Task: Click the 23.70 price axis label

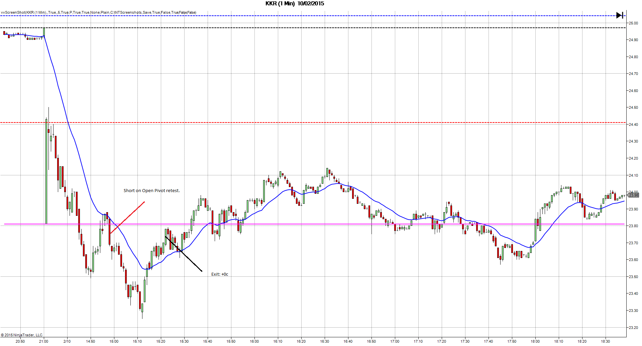Action: tap(633, 243)
